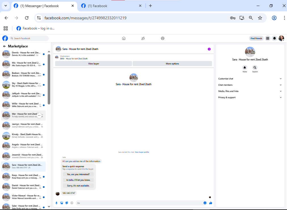Image resolution: width=287 pixels, height=210 pixels.
Task: Send quick response Yes, are you interested?
Action: click(78, 174)
